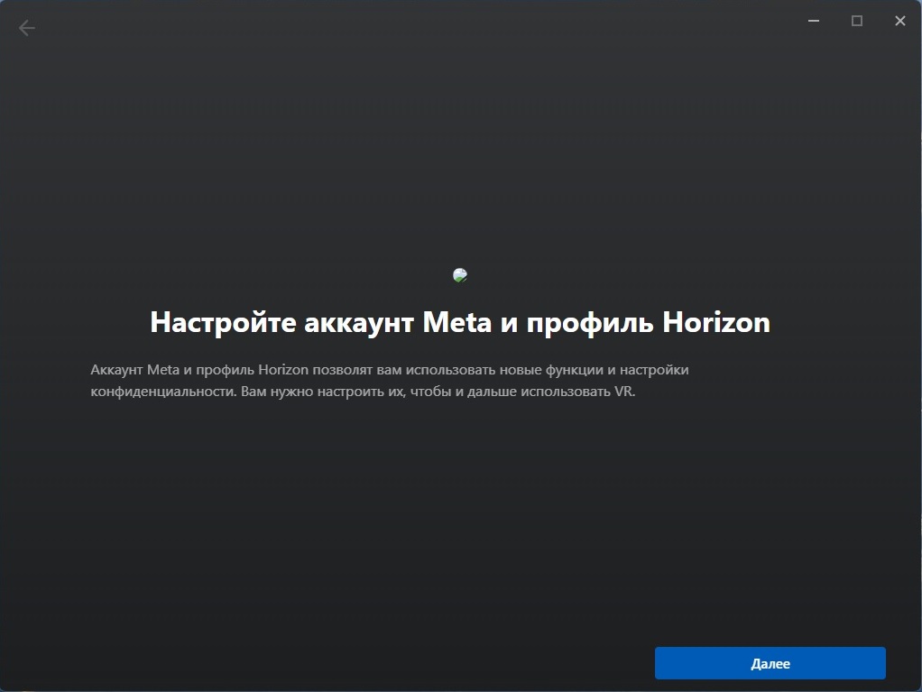Viewport: 922px width, 692px height.
Task: Click the small profile image above the heading
Action: coord(460,275)
